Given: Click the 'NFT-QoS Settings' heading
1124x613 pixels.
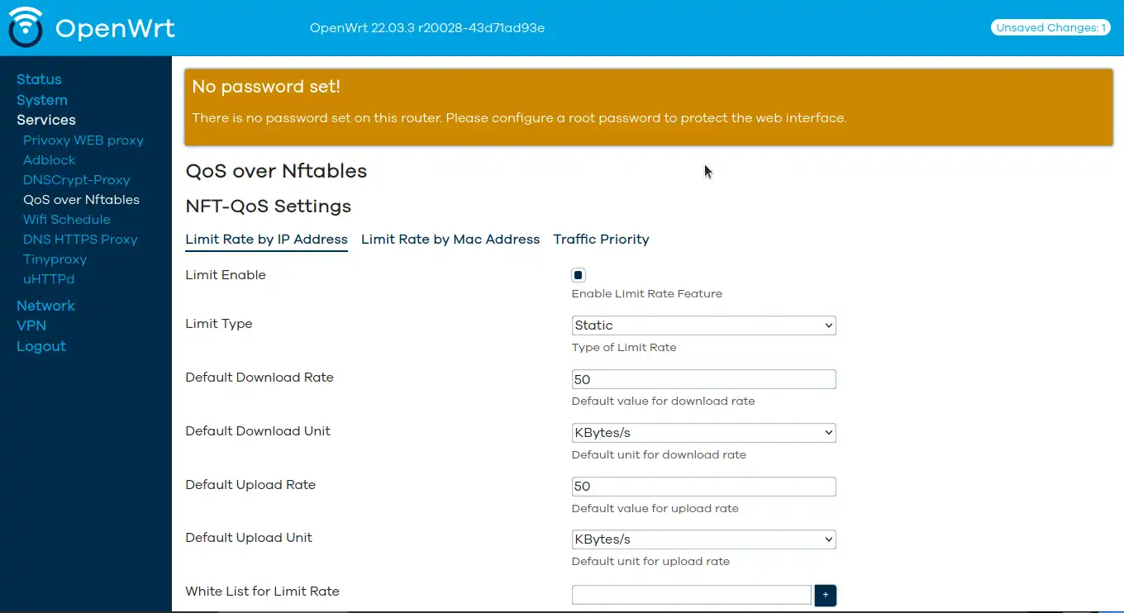Looking at the screenshot, I should click(269, 207).
